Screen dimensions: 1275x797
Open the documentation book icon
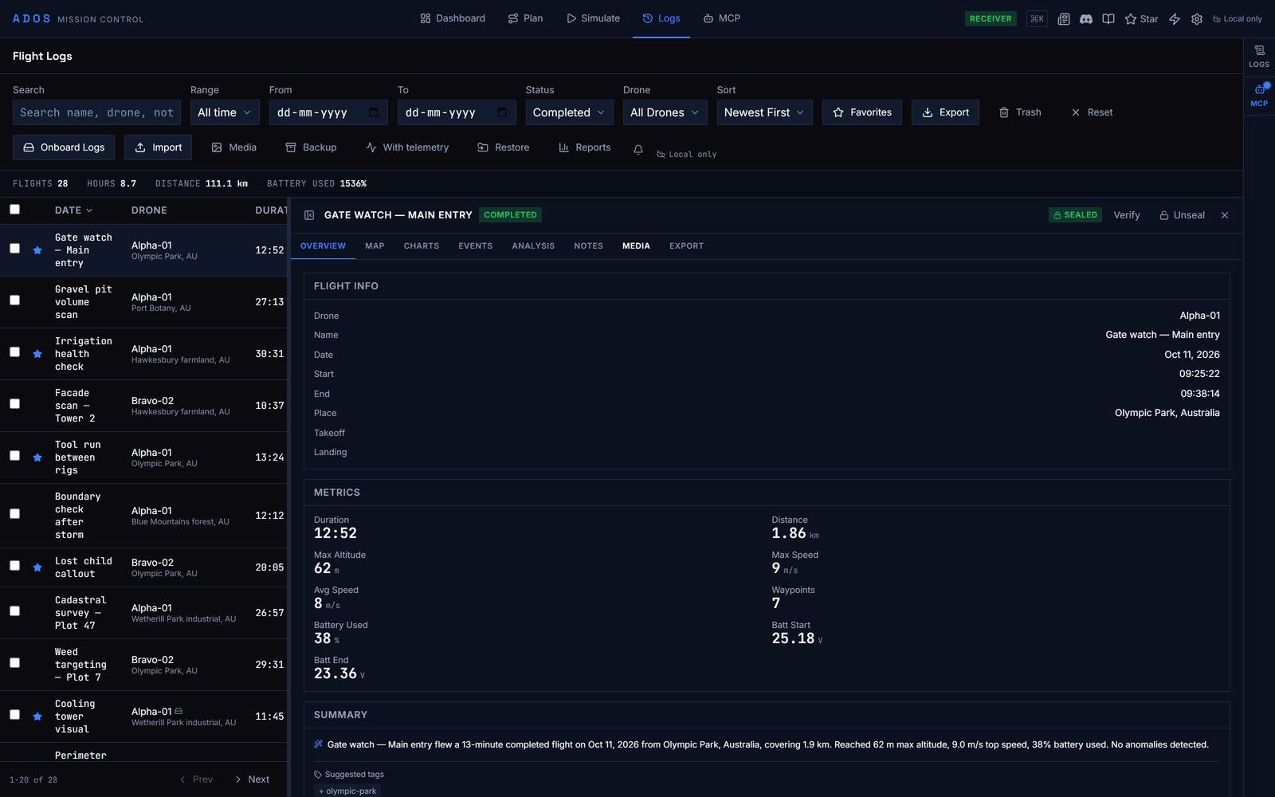pyautogui.click(x=1108, y=18)
